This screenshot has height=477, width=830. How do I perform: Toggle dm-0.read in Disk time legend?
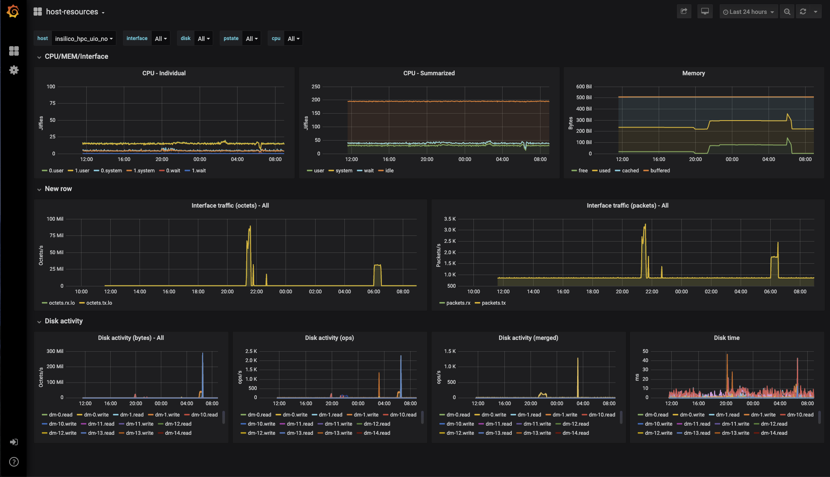tap(657, 415)
